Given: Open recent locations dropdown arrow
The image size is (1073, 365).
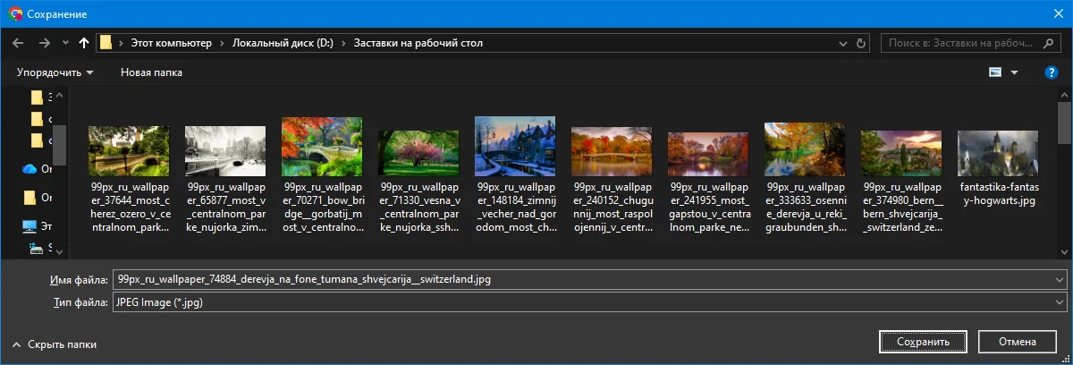Looking at the screenshot, I should tap(65, 43).
